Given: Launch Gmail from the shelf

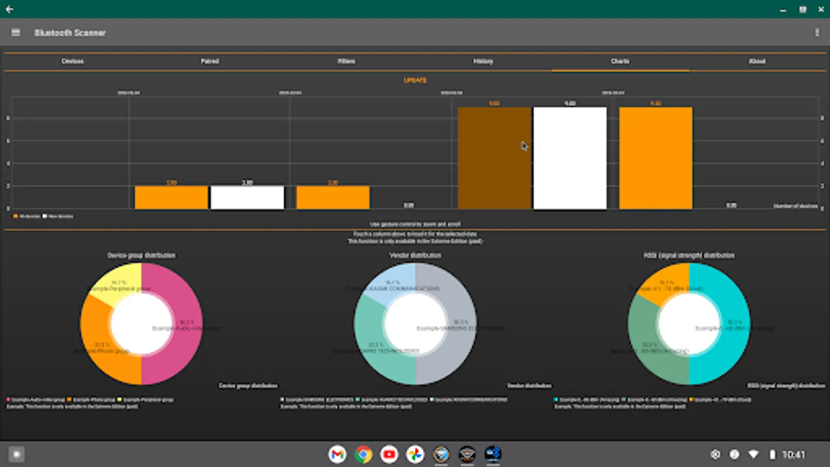Looking at the screenshot, I should click(337, 455).
